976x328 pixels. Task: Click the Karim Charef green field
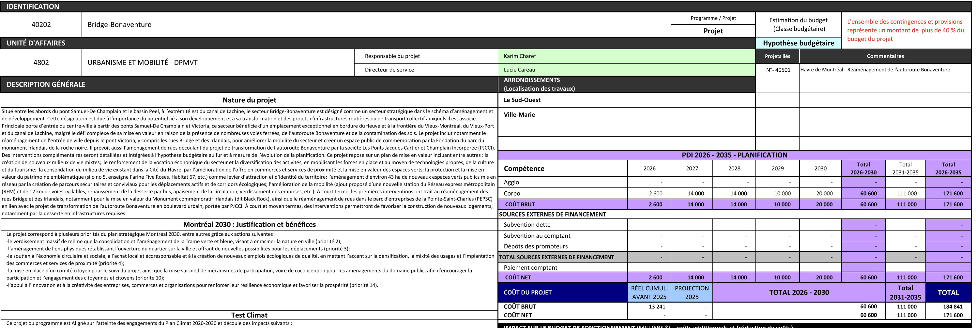pos(626,56)
